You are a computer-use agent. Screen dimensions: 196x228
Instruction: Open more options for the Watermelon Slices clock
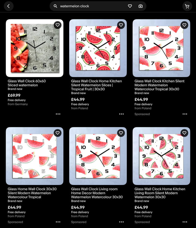click(122, 114)
